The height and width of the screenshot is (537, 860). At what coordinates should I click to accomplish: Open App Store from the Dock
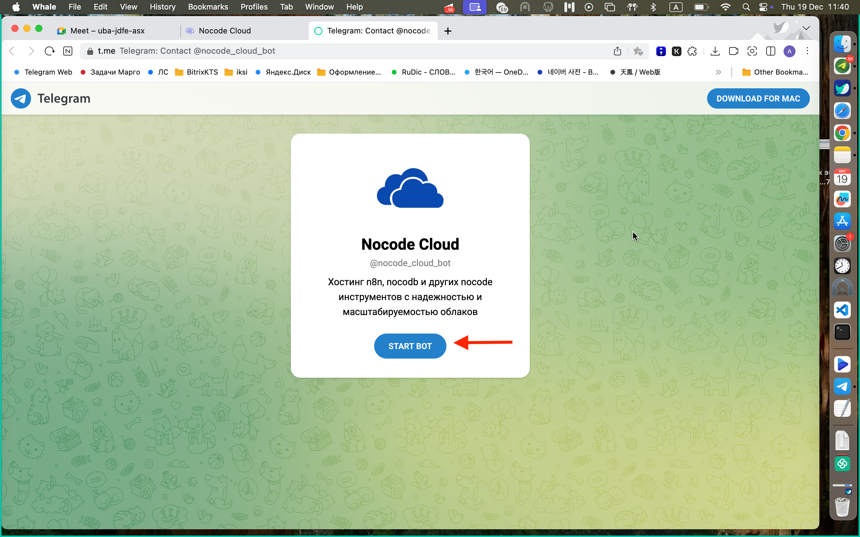click(842, 221)
